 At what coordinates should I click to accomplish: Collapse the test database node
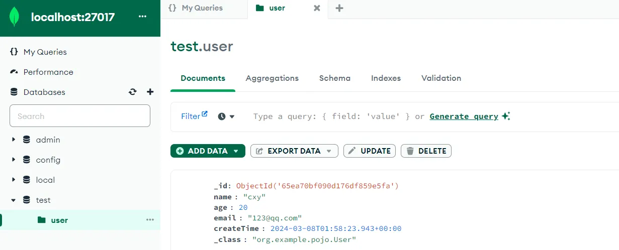[x=14, y=200]
